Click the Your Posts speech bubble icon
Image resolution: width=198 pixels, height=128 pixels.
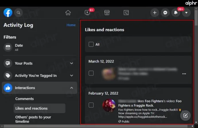(8, 63)
